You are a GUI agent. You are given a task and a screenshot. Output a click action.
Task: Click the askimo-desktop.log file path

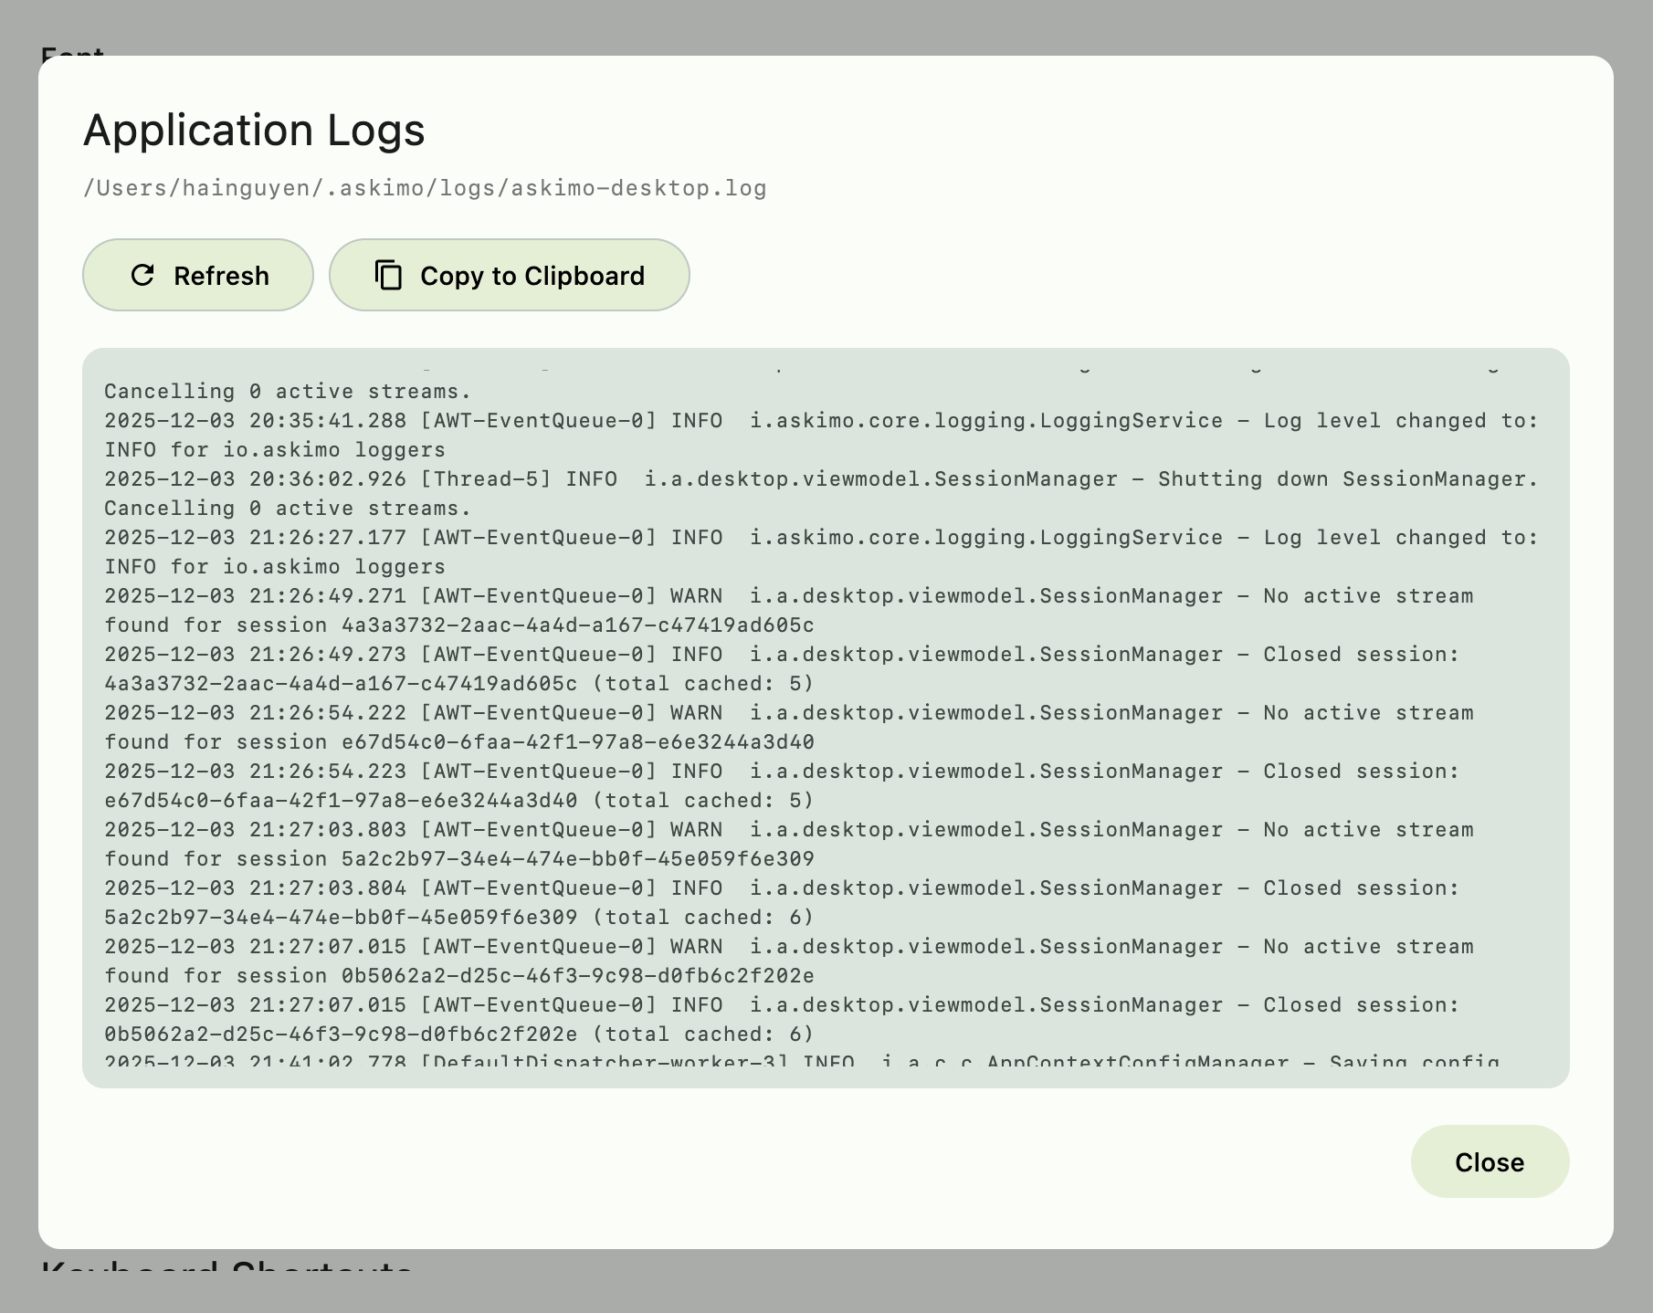[x=426, y=188]
